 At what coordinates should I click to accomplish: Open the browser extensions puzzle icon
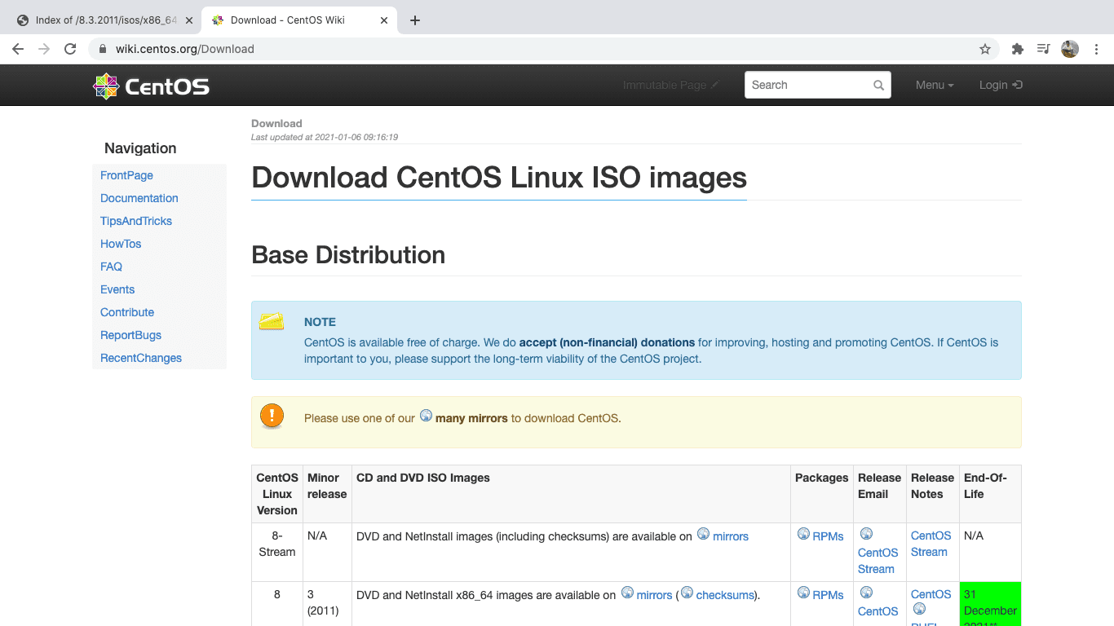click(x=1017, y=49)
